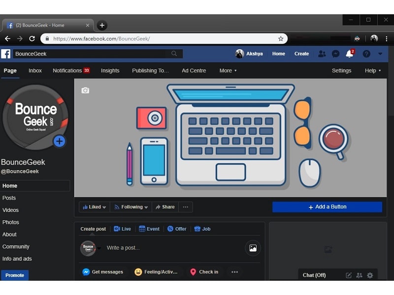Image resolution: width=394 pixels, height=295 pixels.
Task: Click the Promote button
Action: pyautogui.click(x=15, y=275)
